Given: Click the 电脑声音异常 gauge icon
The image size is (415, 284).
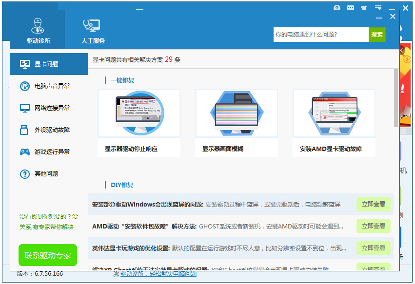Looking at the screenshot, I should 24,86.
